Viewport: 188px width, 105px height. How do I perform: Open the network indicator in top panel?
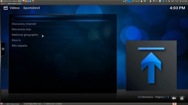pos(169,1)
